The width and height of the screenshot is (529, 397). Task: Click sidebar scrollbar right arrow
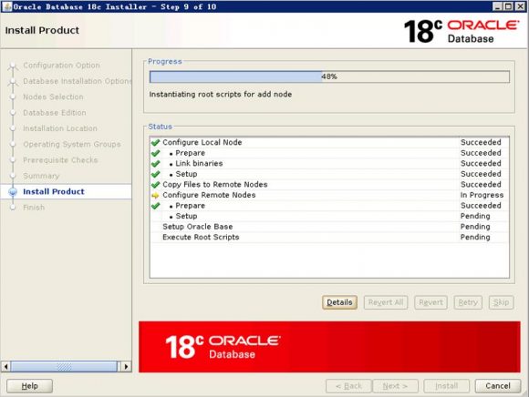(126, 366)
